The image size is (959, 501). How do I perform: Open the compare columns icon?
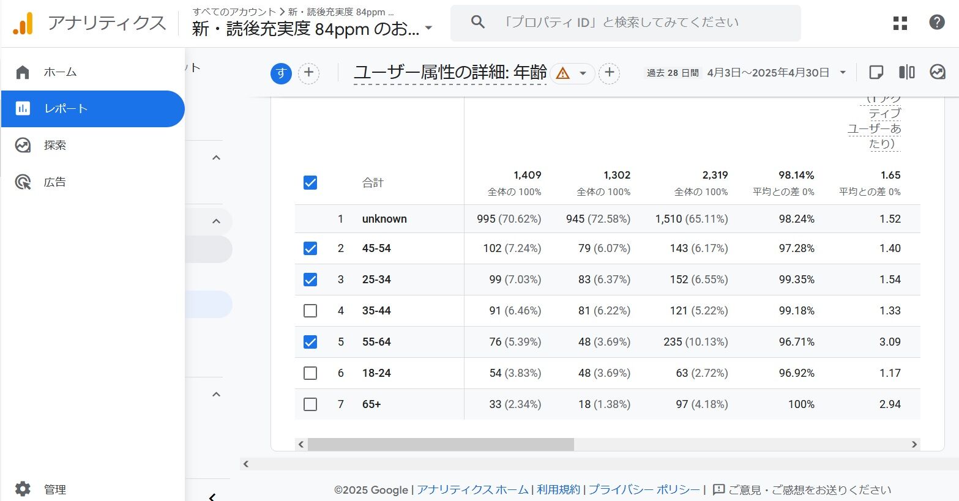pos(907,72)
